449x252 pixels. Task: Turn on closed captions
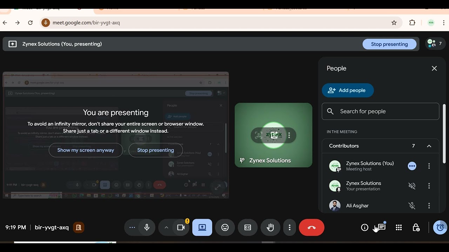248,227
